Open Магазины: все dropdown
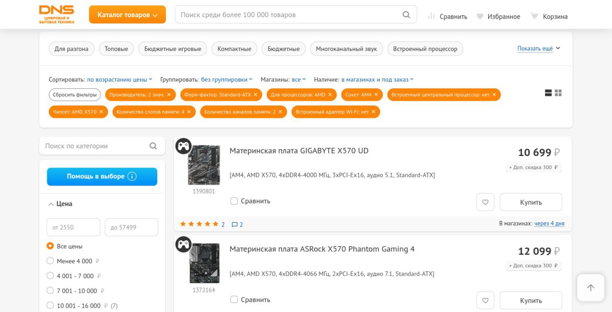This screenshot has width=612, height=312. pos(299,80)
